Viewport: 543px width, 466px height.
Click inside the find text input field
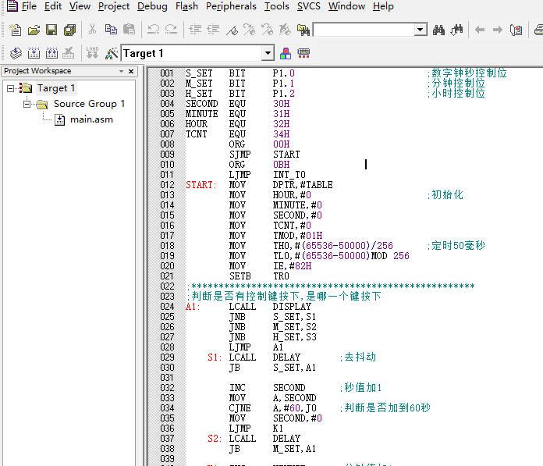click(364, 30)
